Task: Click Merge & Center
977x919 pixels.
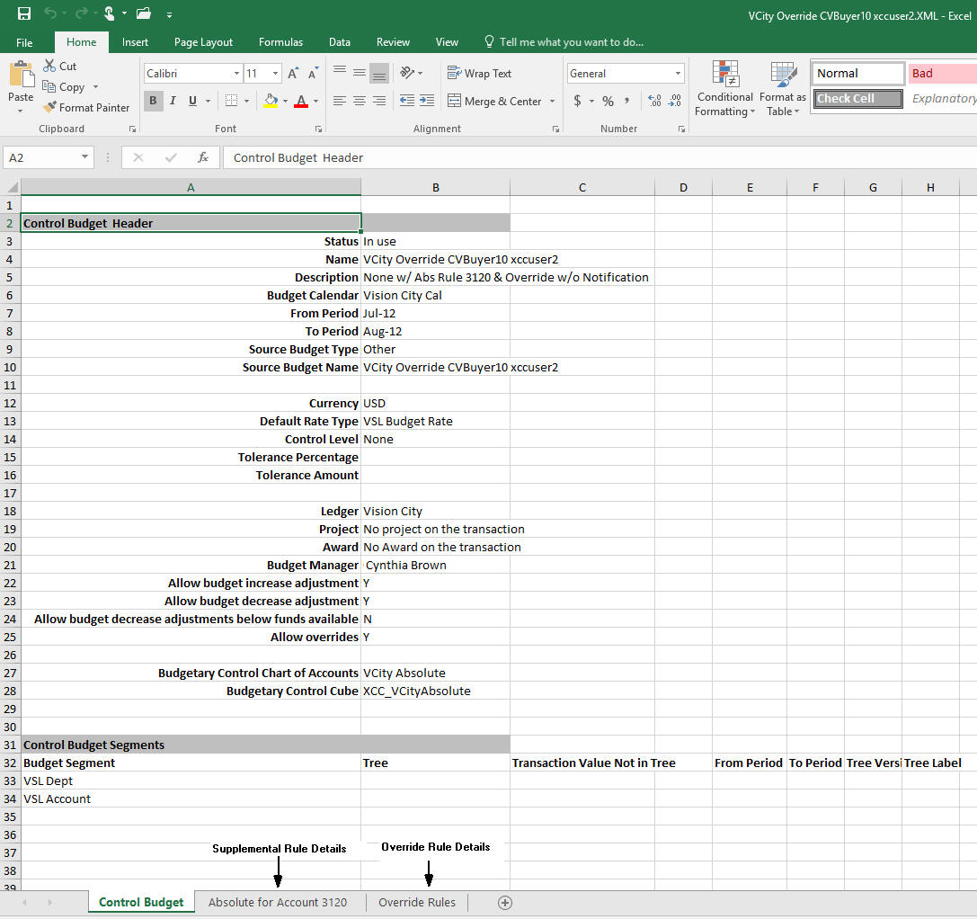Action: click(x=494, y=101)
